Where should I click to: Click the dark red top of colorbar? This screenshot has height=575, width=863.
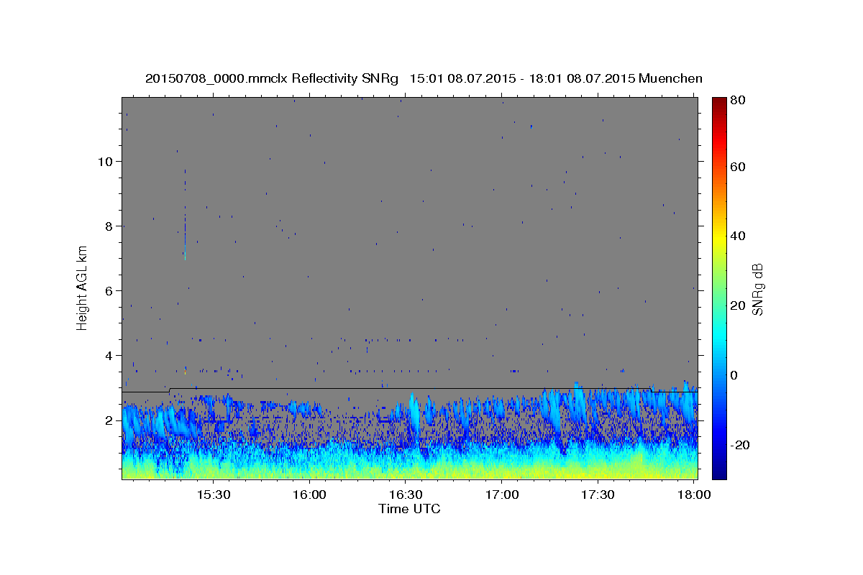pos(719,102)
